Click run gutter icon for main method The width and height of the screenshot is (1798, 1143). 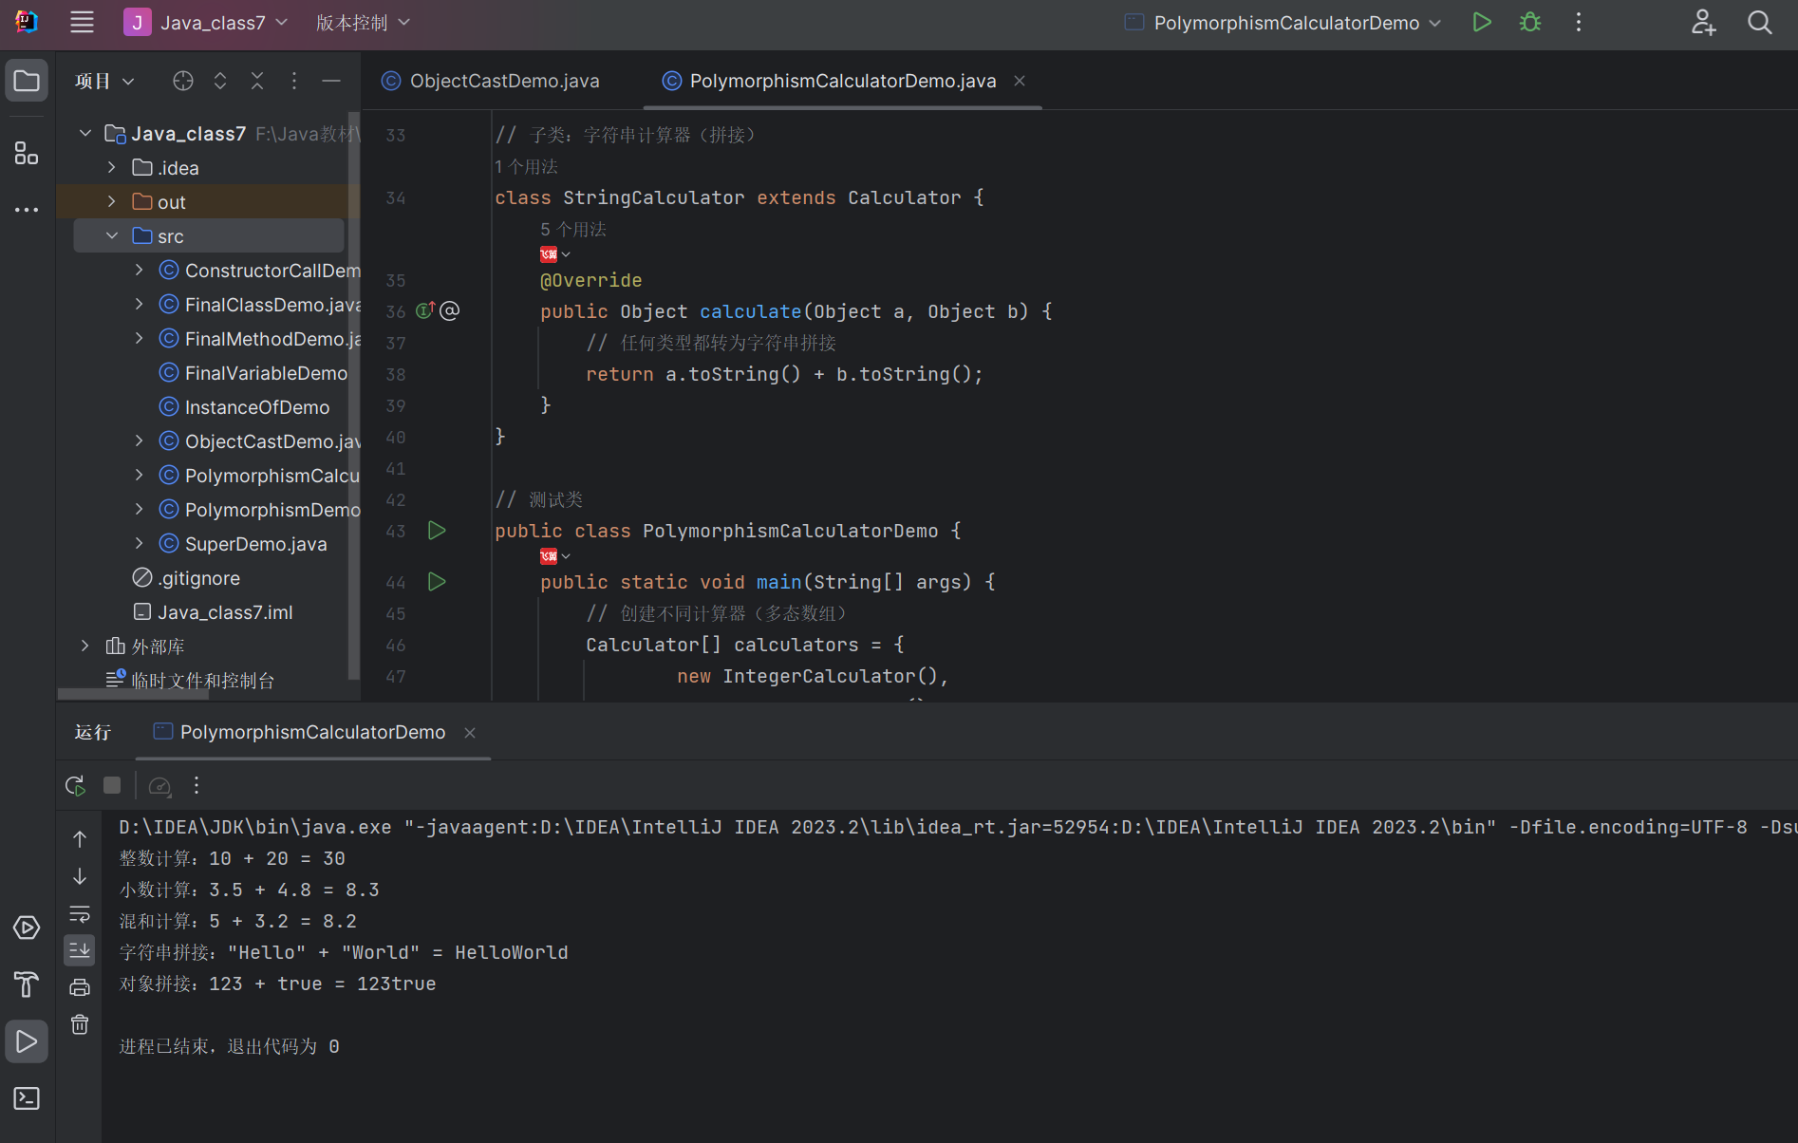pyautogui.click(x=437, y=582)
